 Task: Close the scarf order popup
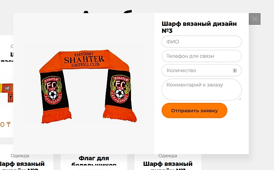point(254,19)
